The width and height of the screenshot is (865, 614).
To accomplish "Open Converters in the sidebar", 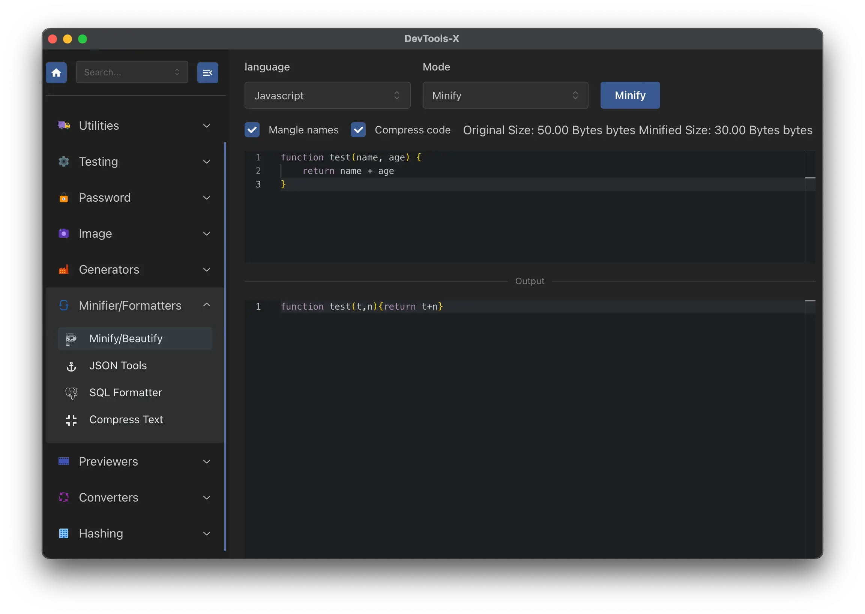I will pos(135,497).
